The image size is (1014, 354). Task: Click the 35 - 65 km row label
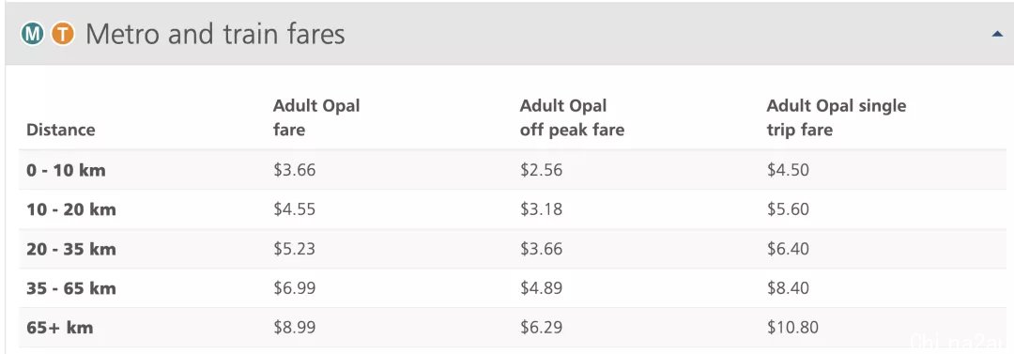tap(71, 288)
